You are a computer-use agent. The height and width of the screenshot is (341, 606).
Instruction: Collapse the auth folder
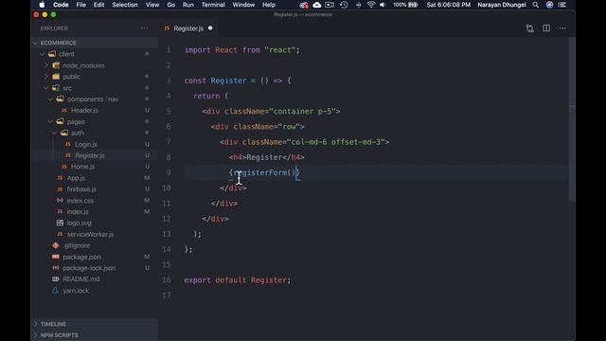(55, 133)
